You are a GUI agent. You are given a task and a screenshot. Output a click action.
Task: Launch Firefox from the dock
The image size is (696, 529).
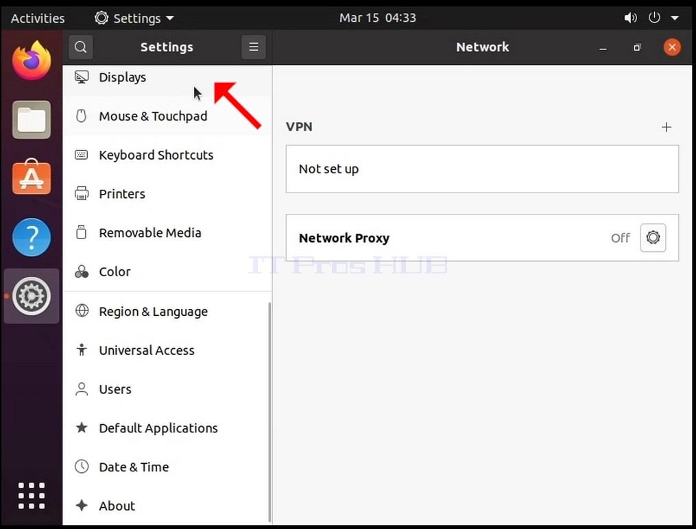32,61
